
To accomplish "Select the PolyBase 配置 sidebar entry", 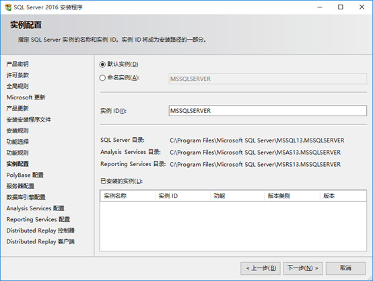I will pyautogui.click(x=25, y=175).
